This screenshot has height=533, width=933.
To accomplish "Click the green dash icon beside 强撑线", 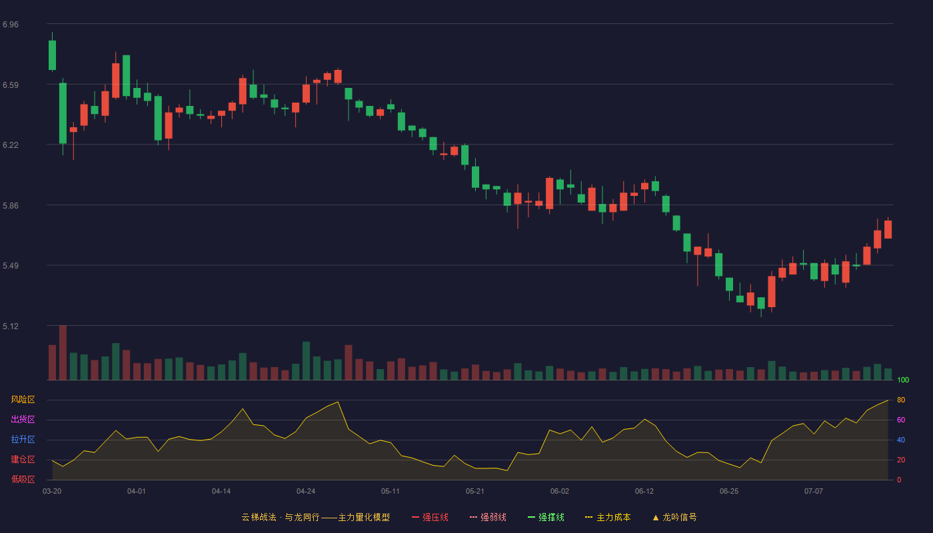I will (531, 517).
